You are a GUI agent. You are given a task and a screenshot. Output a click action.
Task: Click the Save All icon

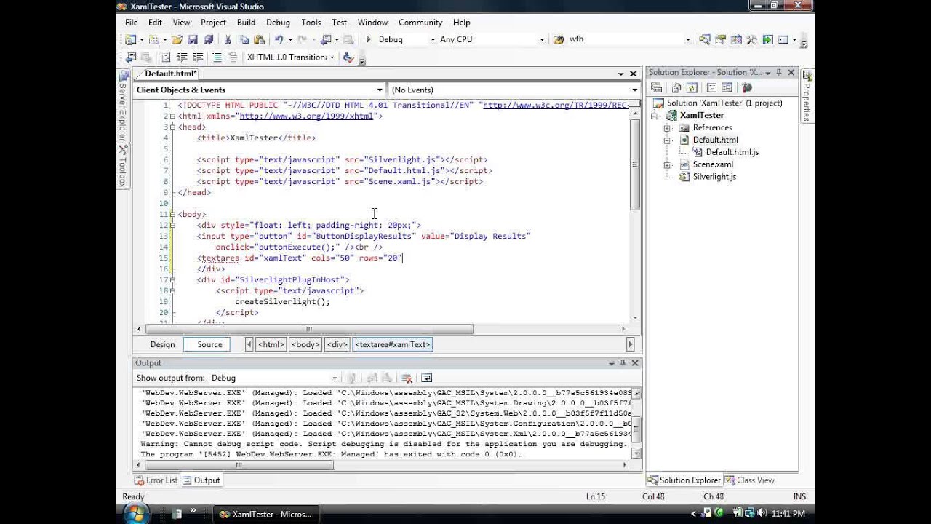click(208, 39)
